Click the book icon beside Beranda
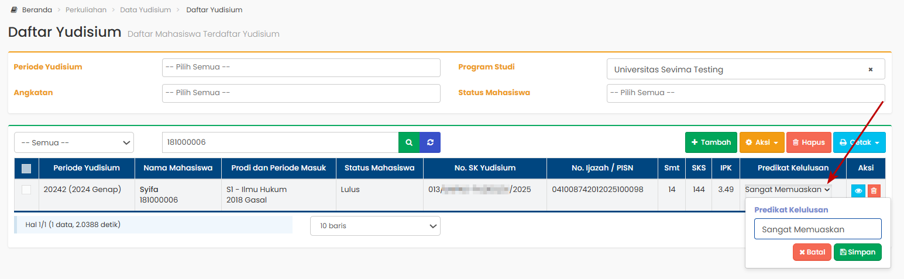This screenshot has width=904, height=279. click(14, 10)
